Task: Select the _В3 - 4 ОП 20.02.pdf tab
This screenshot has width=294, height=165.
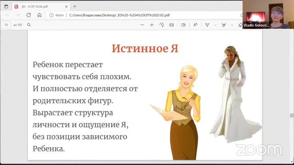Action: [41, 6]
